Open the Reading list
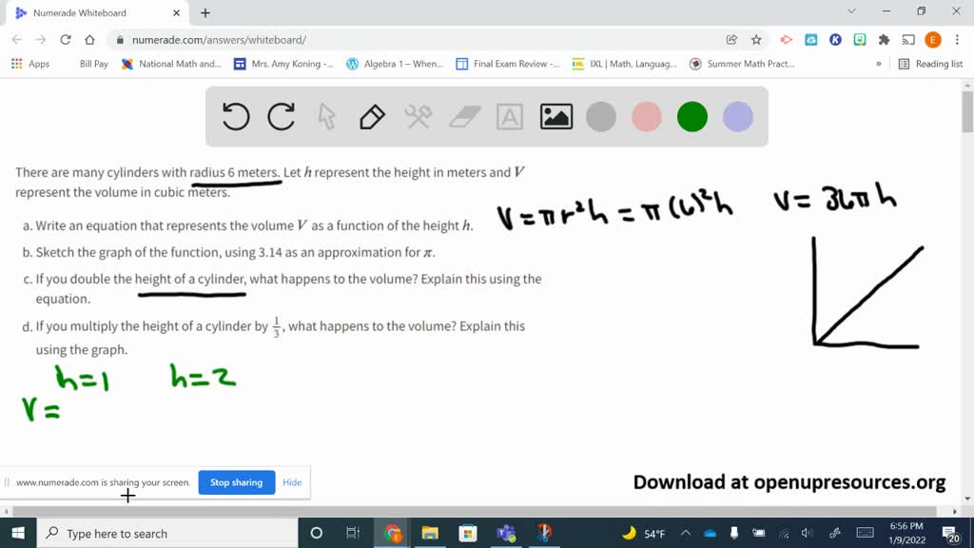 pyautogui.click(x=938, y=64)
